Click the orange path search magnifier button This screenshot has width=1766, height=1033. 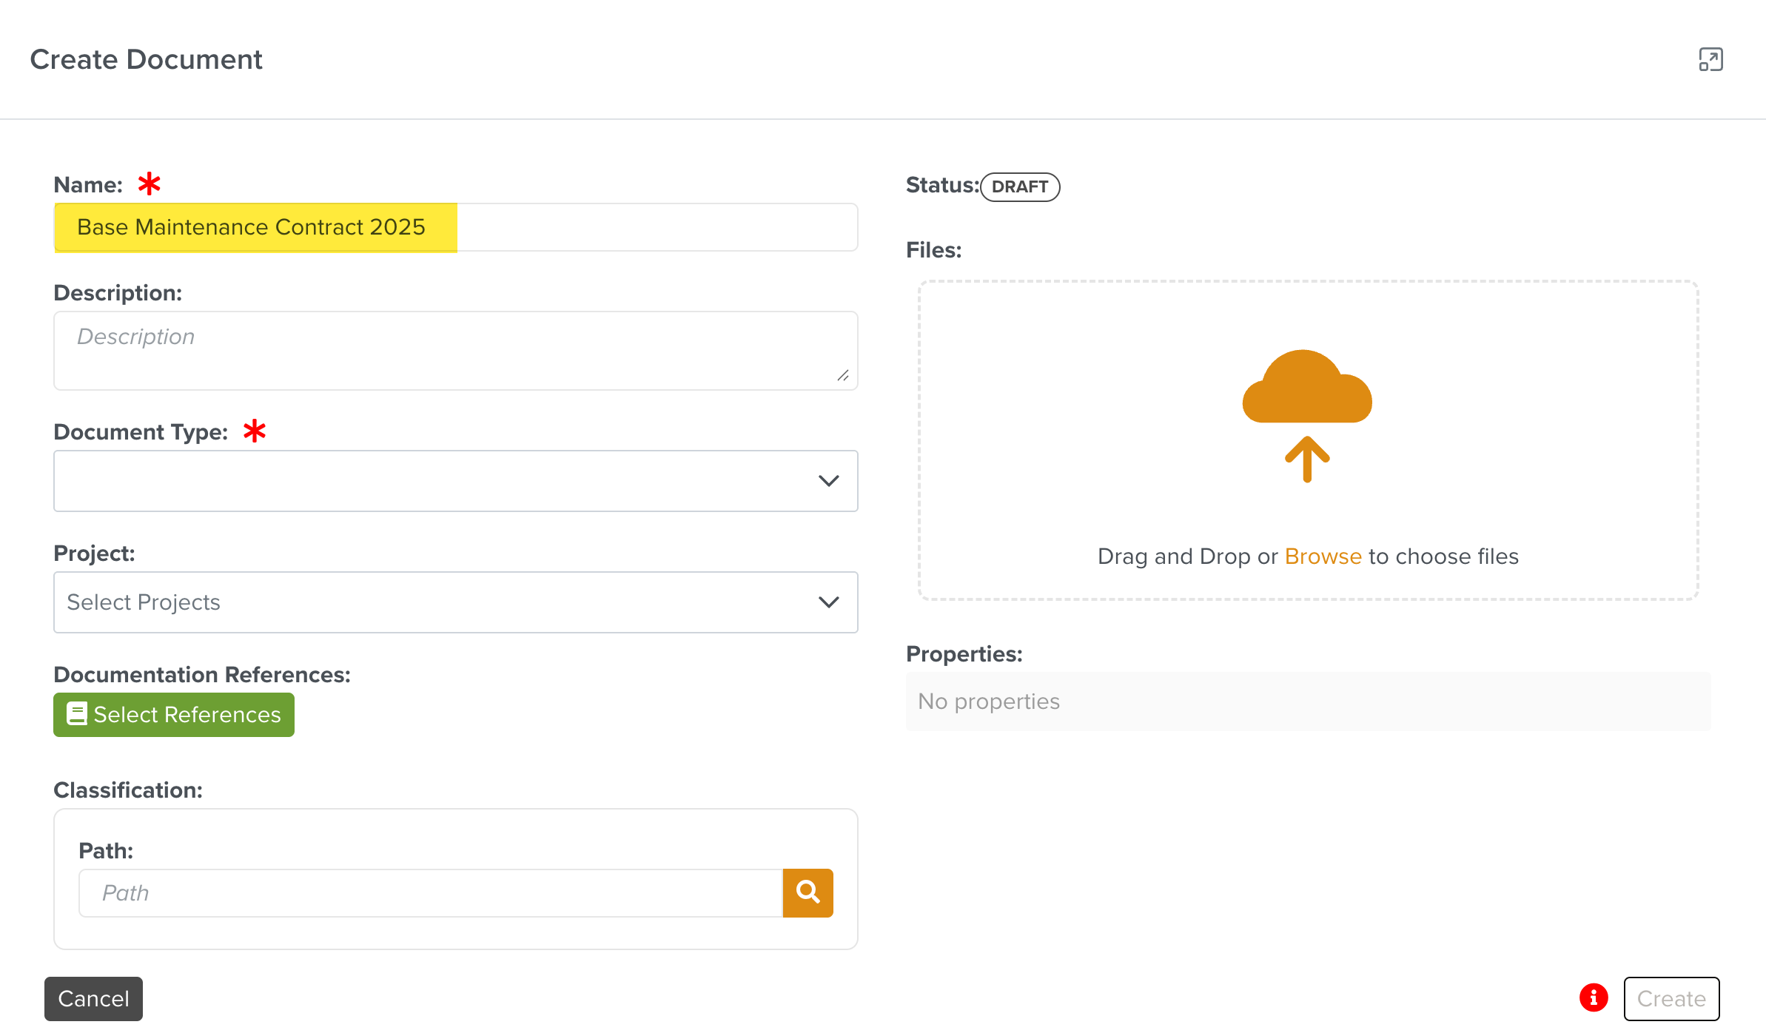pyautogui.click(x=808, y=892)
